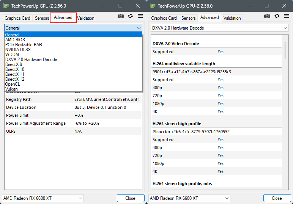This screenshot has height=204, width=293.
Task: Pick DXVA 2.0 Hardware Decode in list
Action: [73, 60]
